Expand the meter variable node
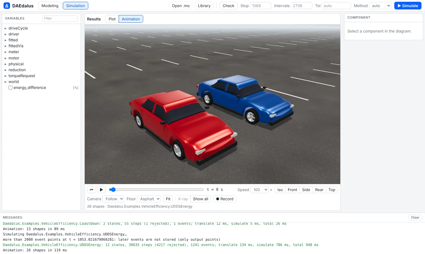 point(6,52)
